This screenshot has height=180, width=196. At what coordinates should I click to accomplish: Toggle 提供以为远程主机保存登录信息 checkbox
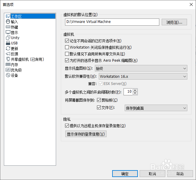point(67,125)
